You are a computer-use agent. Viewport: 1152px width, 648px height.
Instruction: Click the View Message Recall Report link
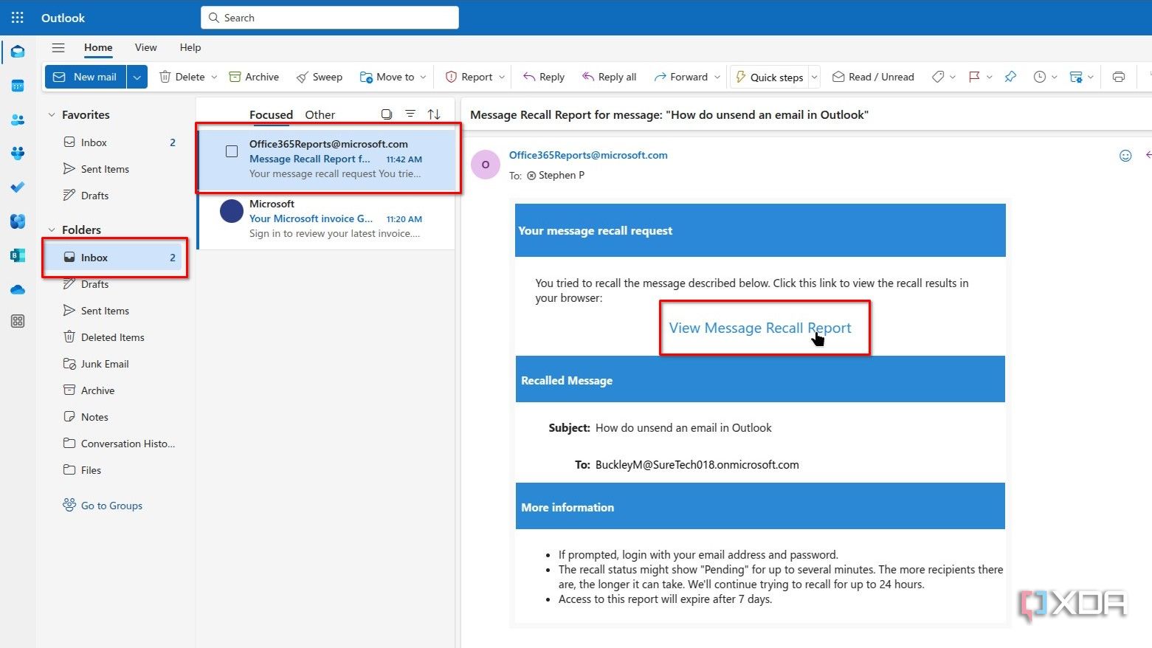760,328
